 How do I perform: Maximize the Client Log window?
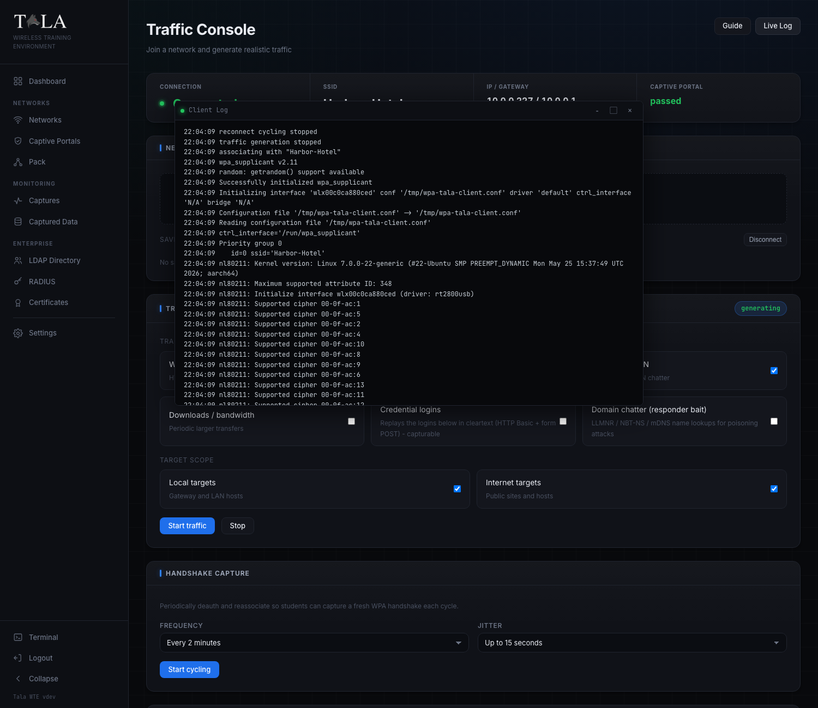[x=613, y=111]
